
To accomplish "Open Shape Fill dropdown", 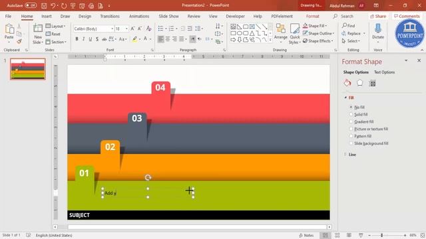I will click(x=315, y=26).
